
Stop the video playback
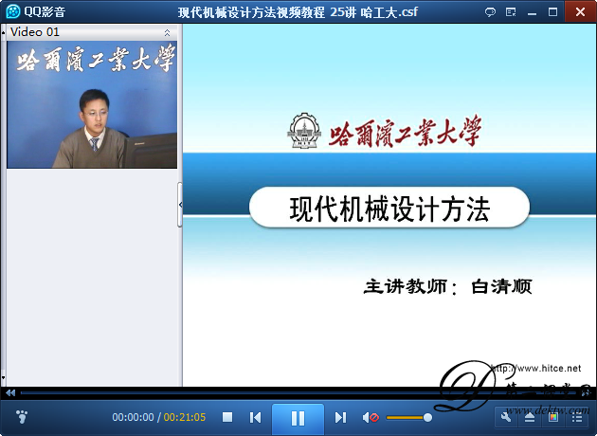click(227, 417)
